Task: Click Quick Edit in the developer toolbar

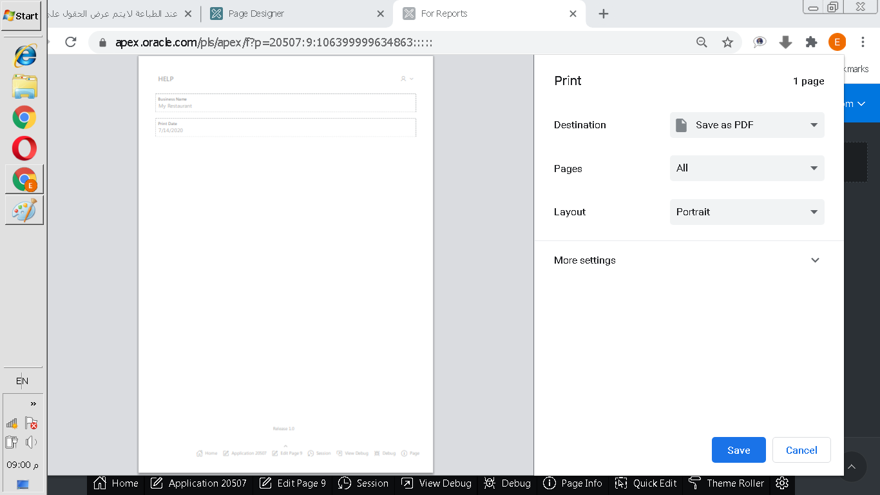Action: pos(646,483)
